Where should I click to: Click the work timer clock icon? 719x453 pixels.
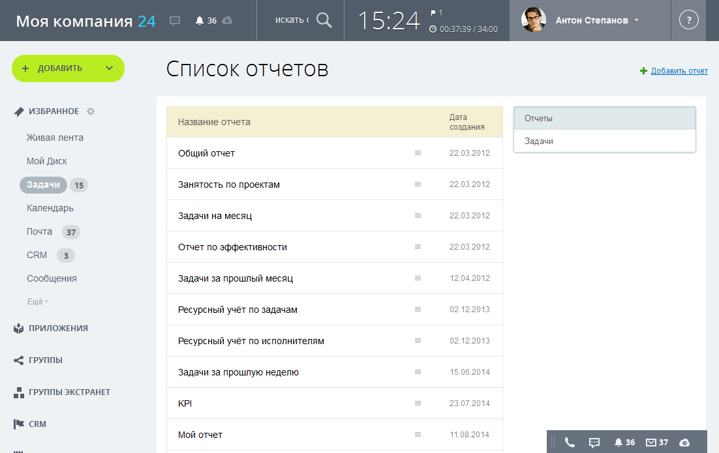tap(433, 29)
